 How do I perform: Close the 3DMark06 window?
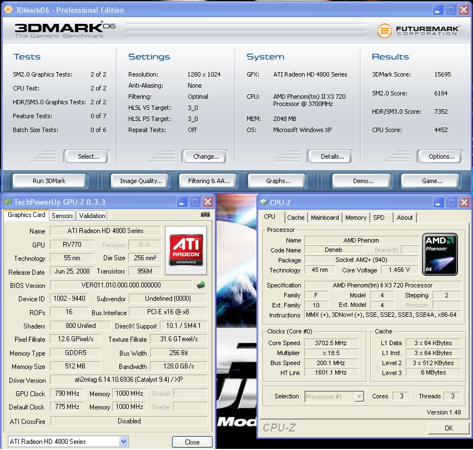pos(464,10)
